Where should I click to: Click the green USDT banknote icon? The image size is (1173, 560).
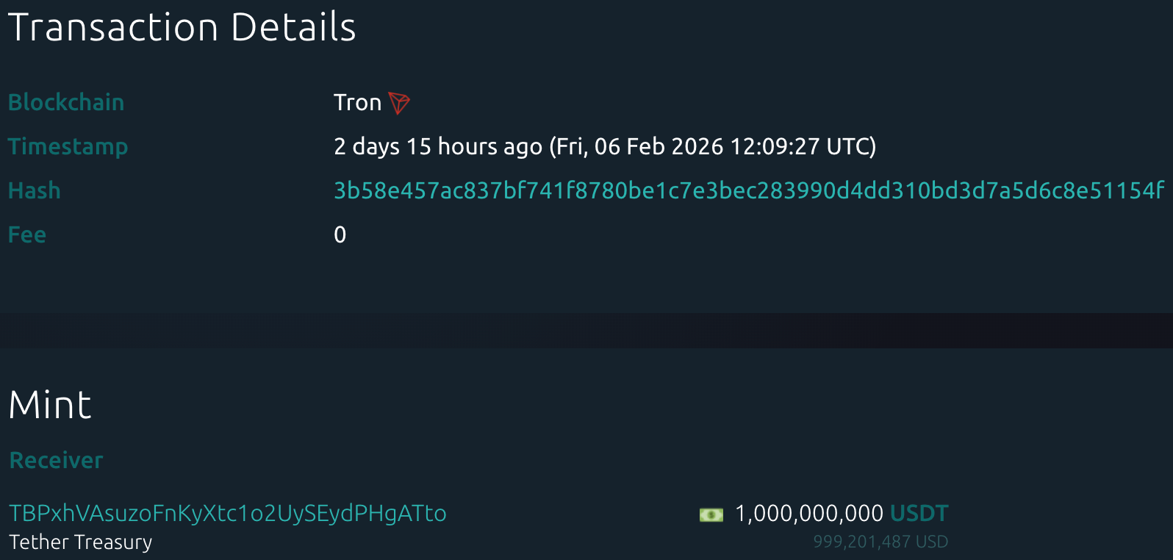pyautogui.click(x=711, y=514)
